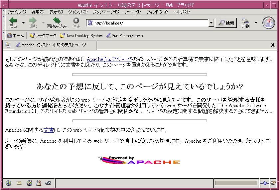Click the Back (戻る) navigation button

coord(13,23)
